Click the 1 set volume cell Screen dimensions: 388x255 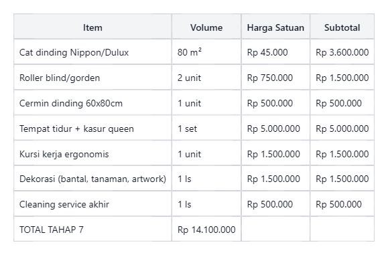pyautogui.click(x=206, y=129)
